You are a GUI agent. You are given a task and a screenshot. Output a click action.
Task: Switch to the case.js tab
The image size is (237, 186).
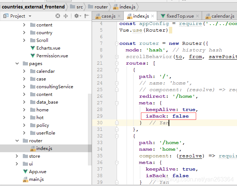[108, 16]
